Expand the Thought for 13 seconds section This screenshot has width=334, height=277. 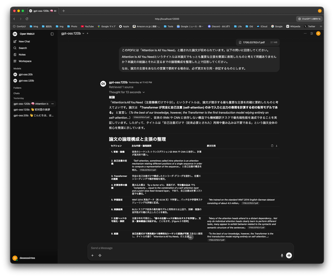tap(127, 92)
